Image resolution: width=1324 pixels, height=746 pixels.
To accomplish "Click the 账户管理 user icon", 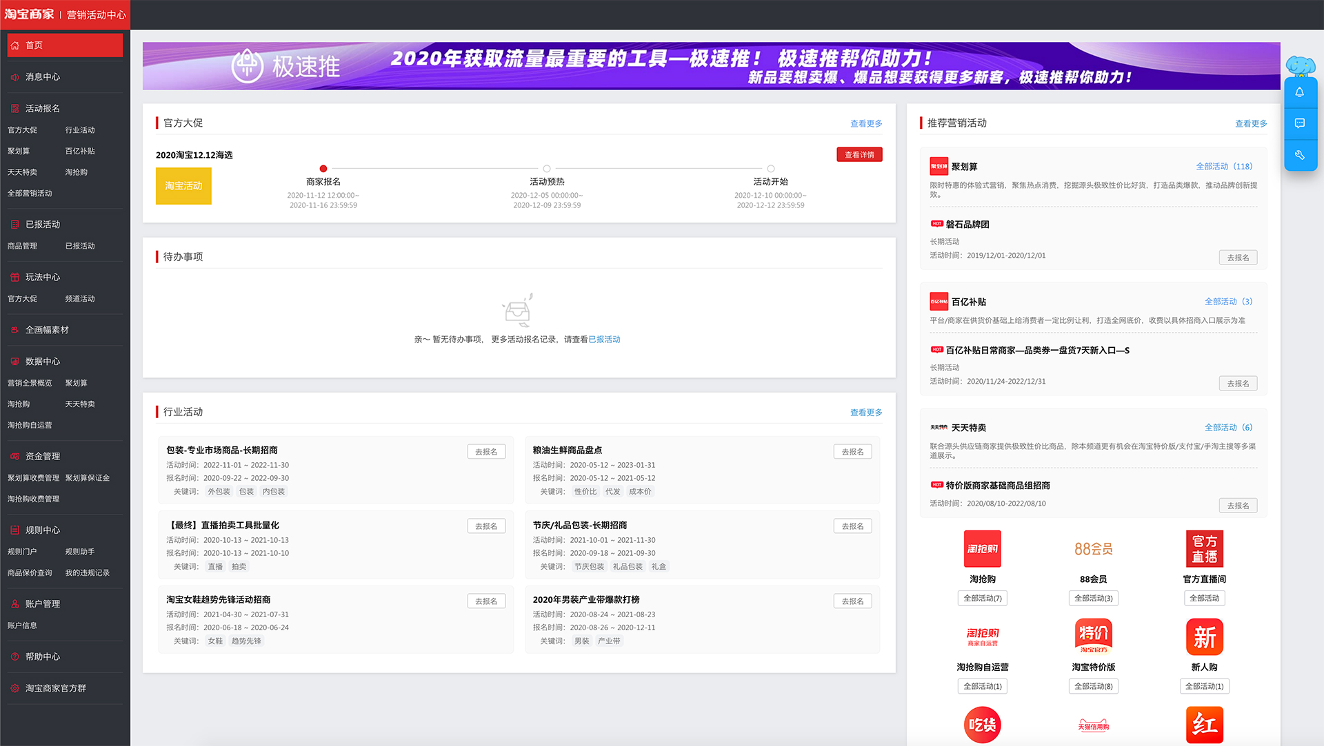I will pyautogui.click(x=14, y=604).
